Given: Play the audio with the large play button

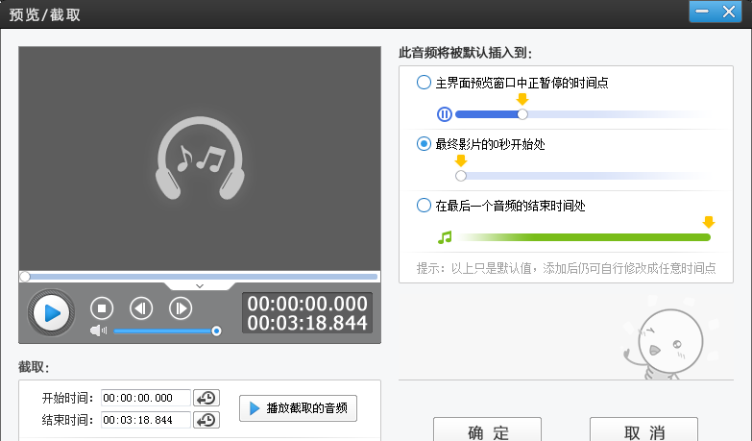Looking at the screenshot, I should pyautogui.click(x=51, y=313).
